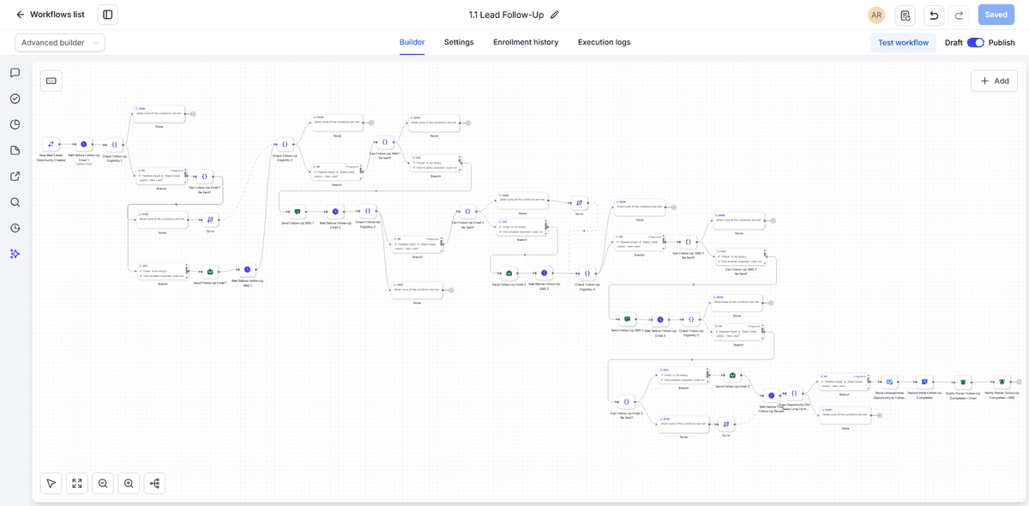Select the Send Follow-Up SMS 1 node
Viewport: 1029px width, 506px height.
point(298,211)
